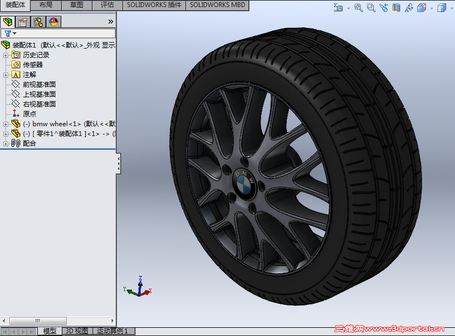Select the 原点 origin item

[30, 114]
